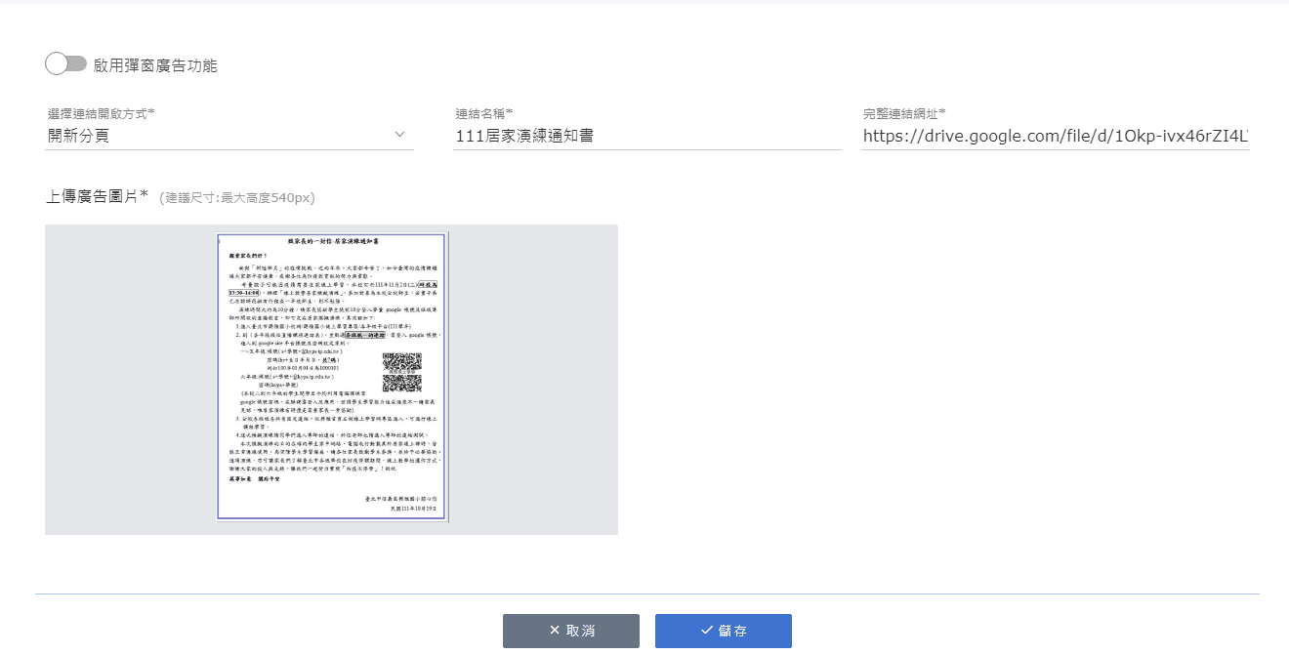Screen dimensions: 1289x655
Task: Click the QR code in the uploaded image
Action: point(401,371)
